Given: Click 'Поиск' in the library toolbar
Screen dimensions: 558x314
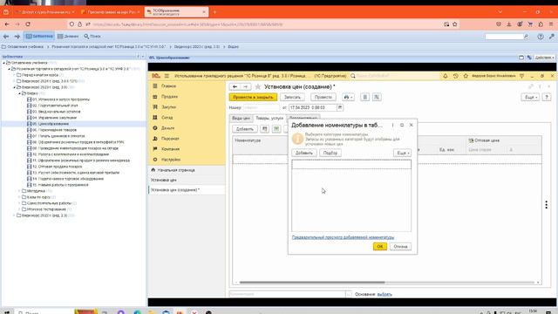Looking at the screenshot, I should tap(92, 37).
